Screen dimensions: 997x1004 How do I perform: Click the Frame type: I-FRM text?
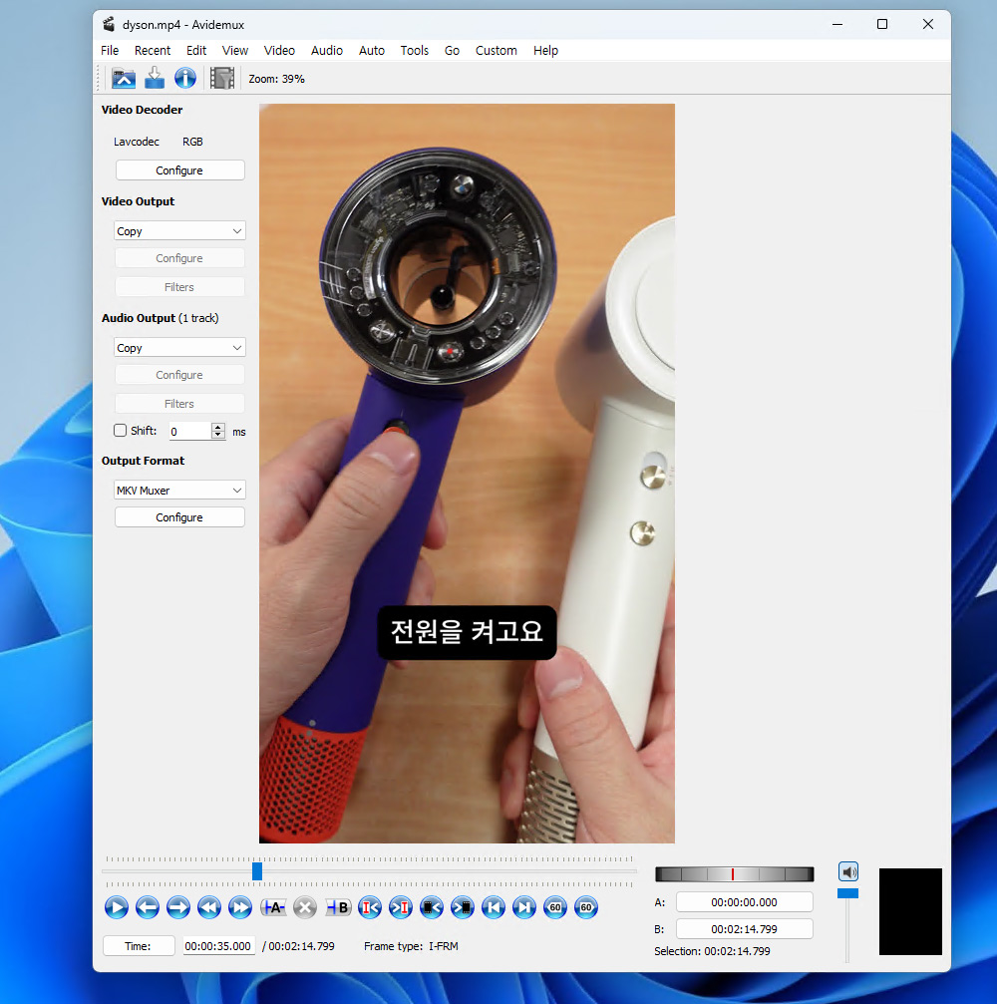pyautogui.click(x=411, y=946)
